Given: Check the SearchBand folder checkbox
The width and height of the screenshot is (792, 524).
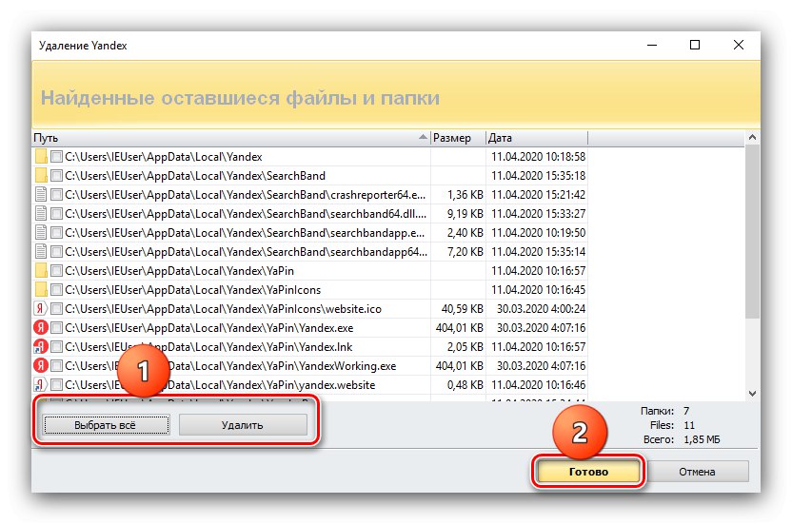Looking at the screenshot, I should (56, 176).
